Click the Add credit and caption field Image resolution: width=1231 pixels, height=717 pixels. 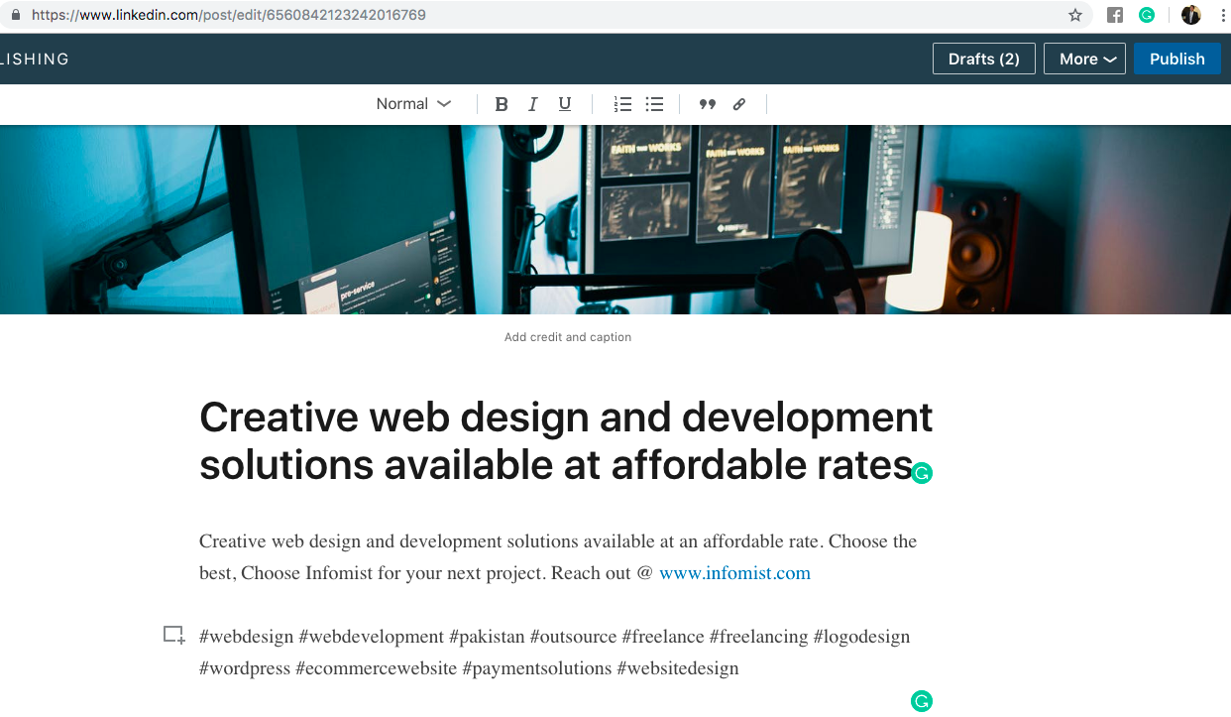568,337
